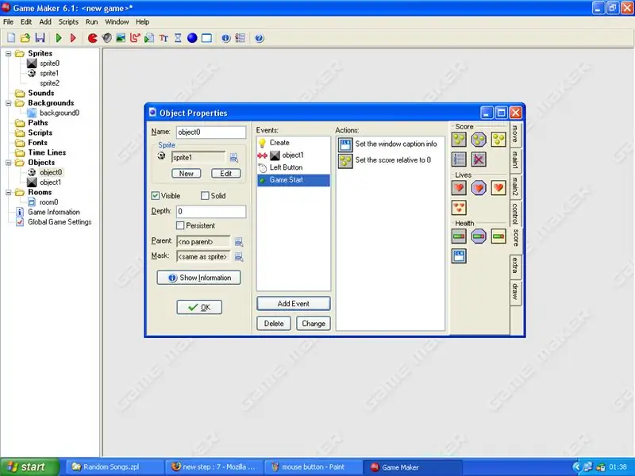
Task: Pick the Set Score action icon
Action: (459, 140)
